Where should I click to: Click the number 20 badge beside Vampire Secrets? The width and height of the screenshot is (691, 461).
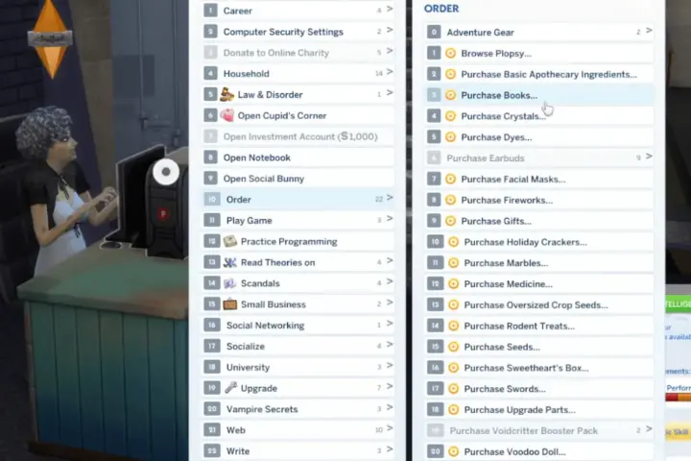tap(212, 409)
